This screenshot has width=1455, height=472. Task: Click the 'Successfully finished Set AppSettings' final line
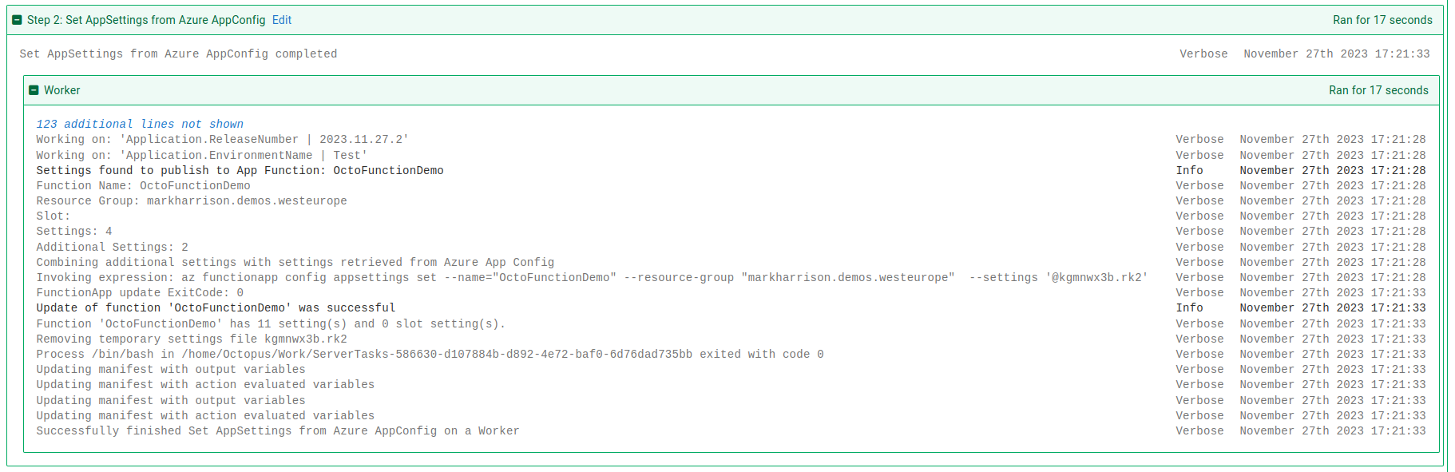277,430
